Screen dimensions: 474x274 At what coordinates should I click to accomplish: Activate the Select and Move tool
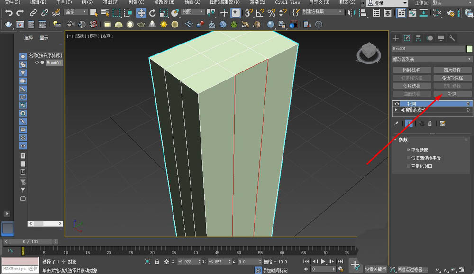pos(141,13)
